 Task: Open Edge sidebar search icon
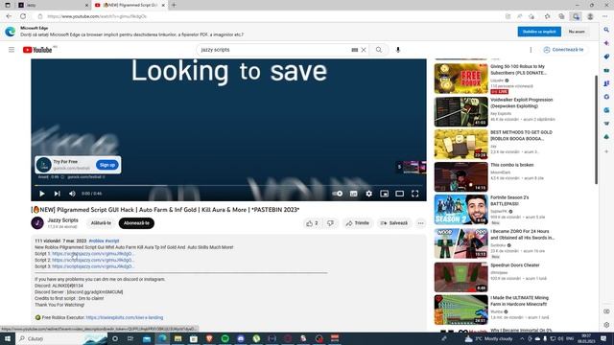606,30
